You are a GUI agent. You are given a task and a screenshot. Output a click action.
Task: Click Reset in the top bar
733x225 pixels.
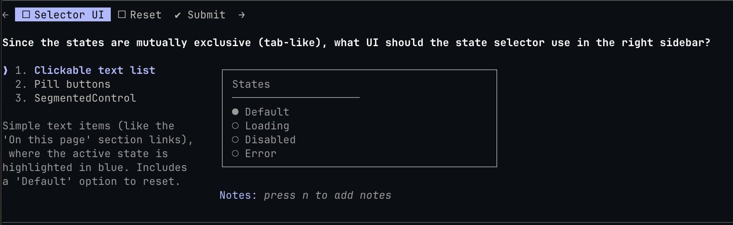(146, 14)
